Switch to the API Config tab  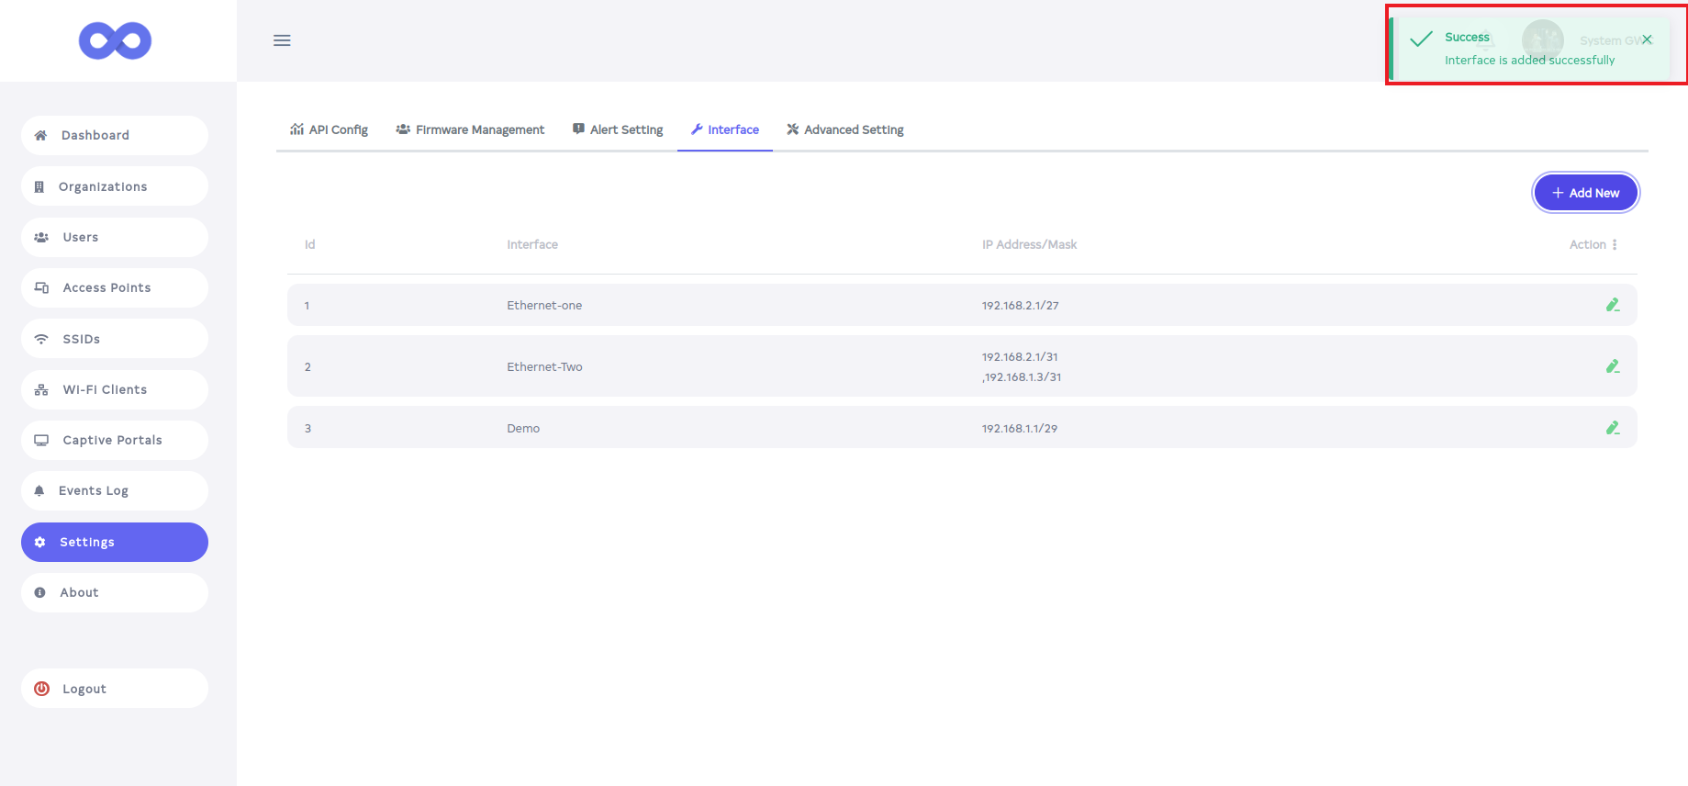pos(330,129)
